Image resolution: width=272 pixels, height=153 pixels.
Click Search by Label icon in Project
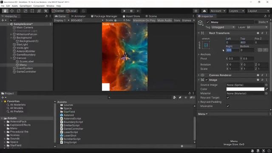pos(180,97)
